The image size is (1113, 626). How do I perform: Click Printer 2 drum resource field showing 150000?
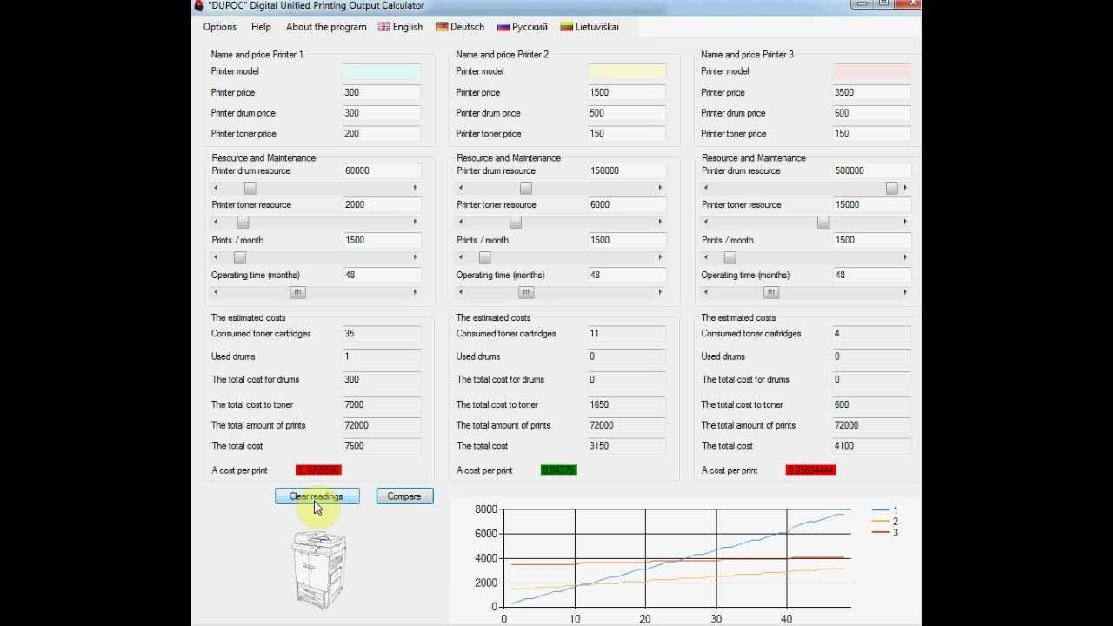point(627,171)
